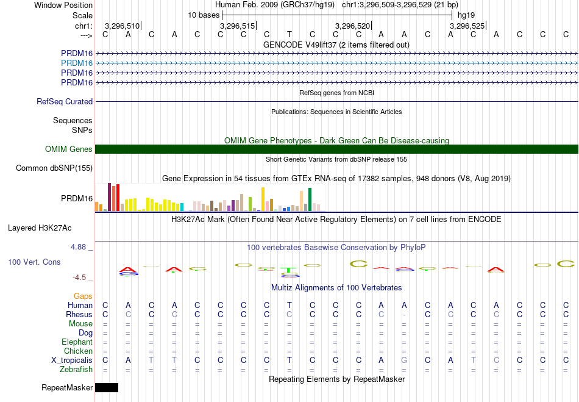
Task: Click '100 vertebrates Basewise Conservation by PhyloP' title
Action: (336, 247)
